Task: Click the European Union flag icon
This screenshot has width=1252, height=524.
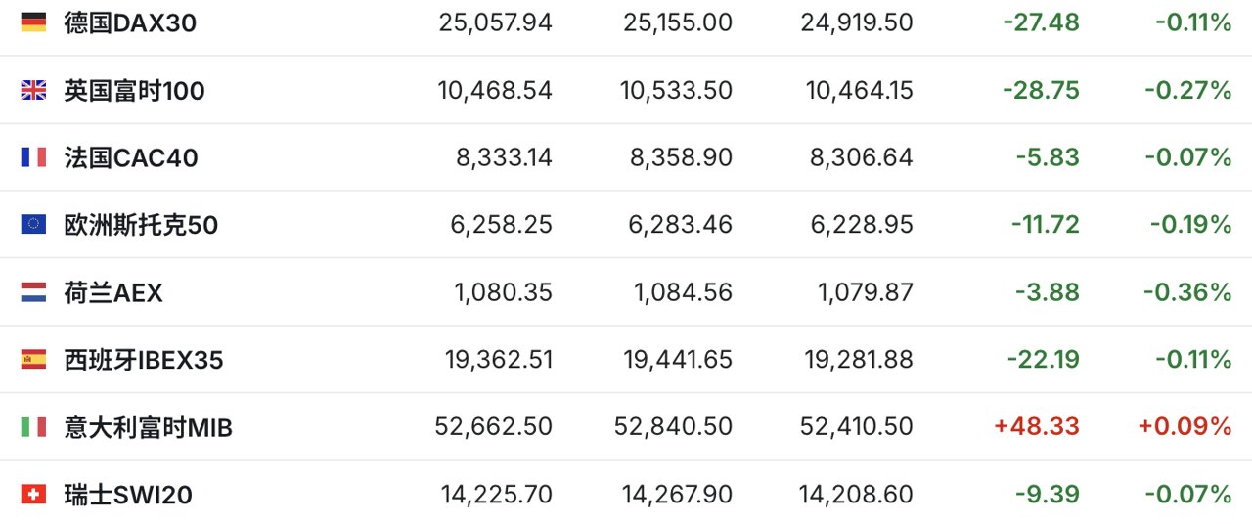Action: 33,225
